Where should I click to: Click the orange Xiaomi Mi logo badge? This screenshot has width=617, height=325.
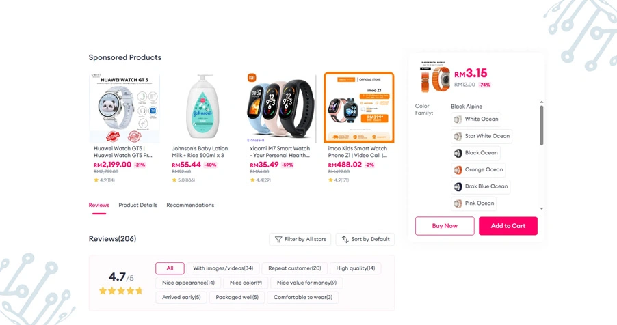[252, 78]
